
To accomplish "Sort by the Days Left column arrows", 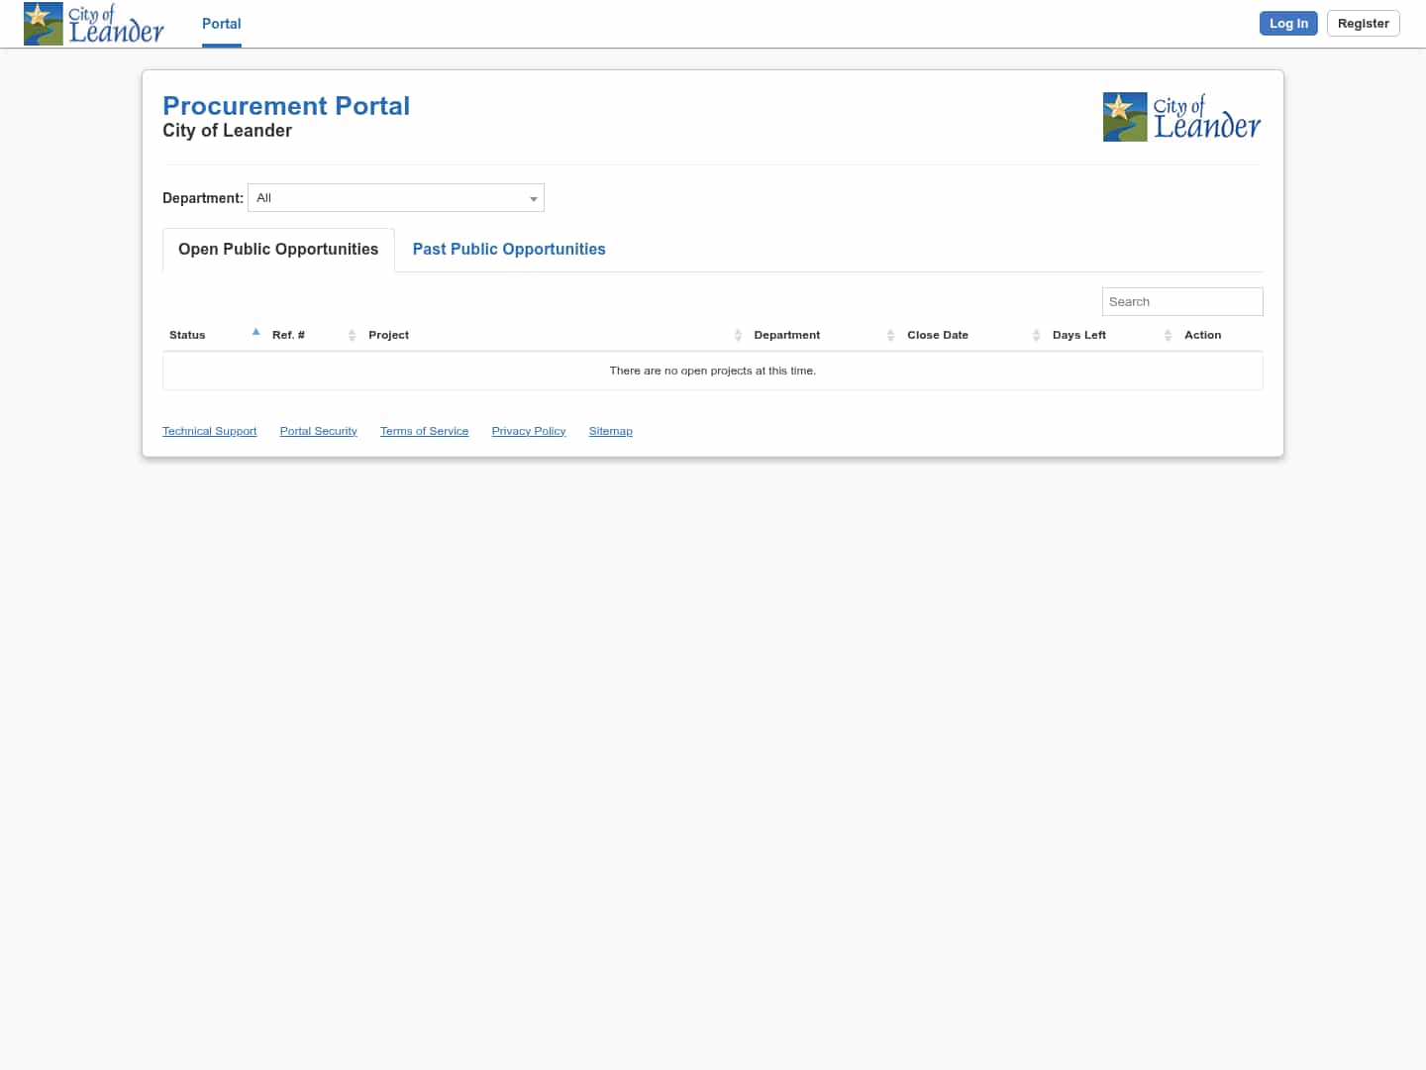I will (x=1168, y=335).
